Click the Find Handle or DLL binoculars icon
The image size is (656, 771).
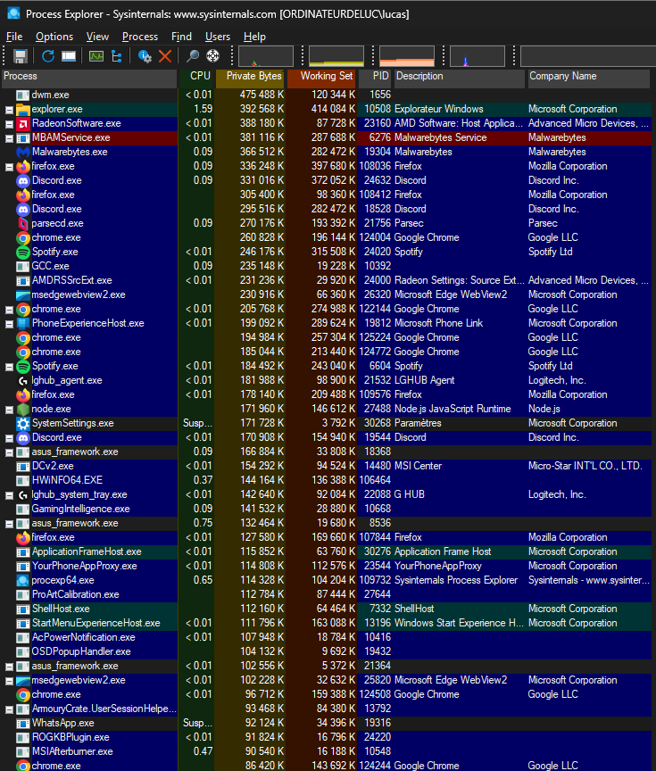coord(192,56)
